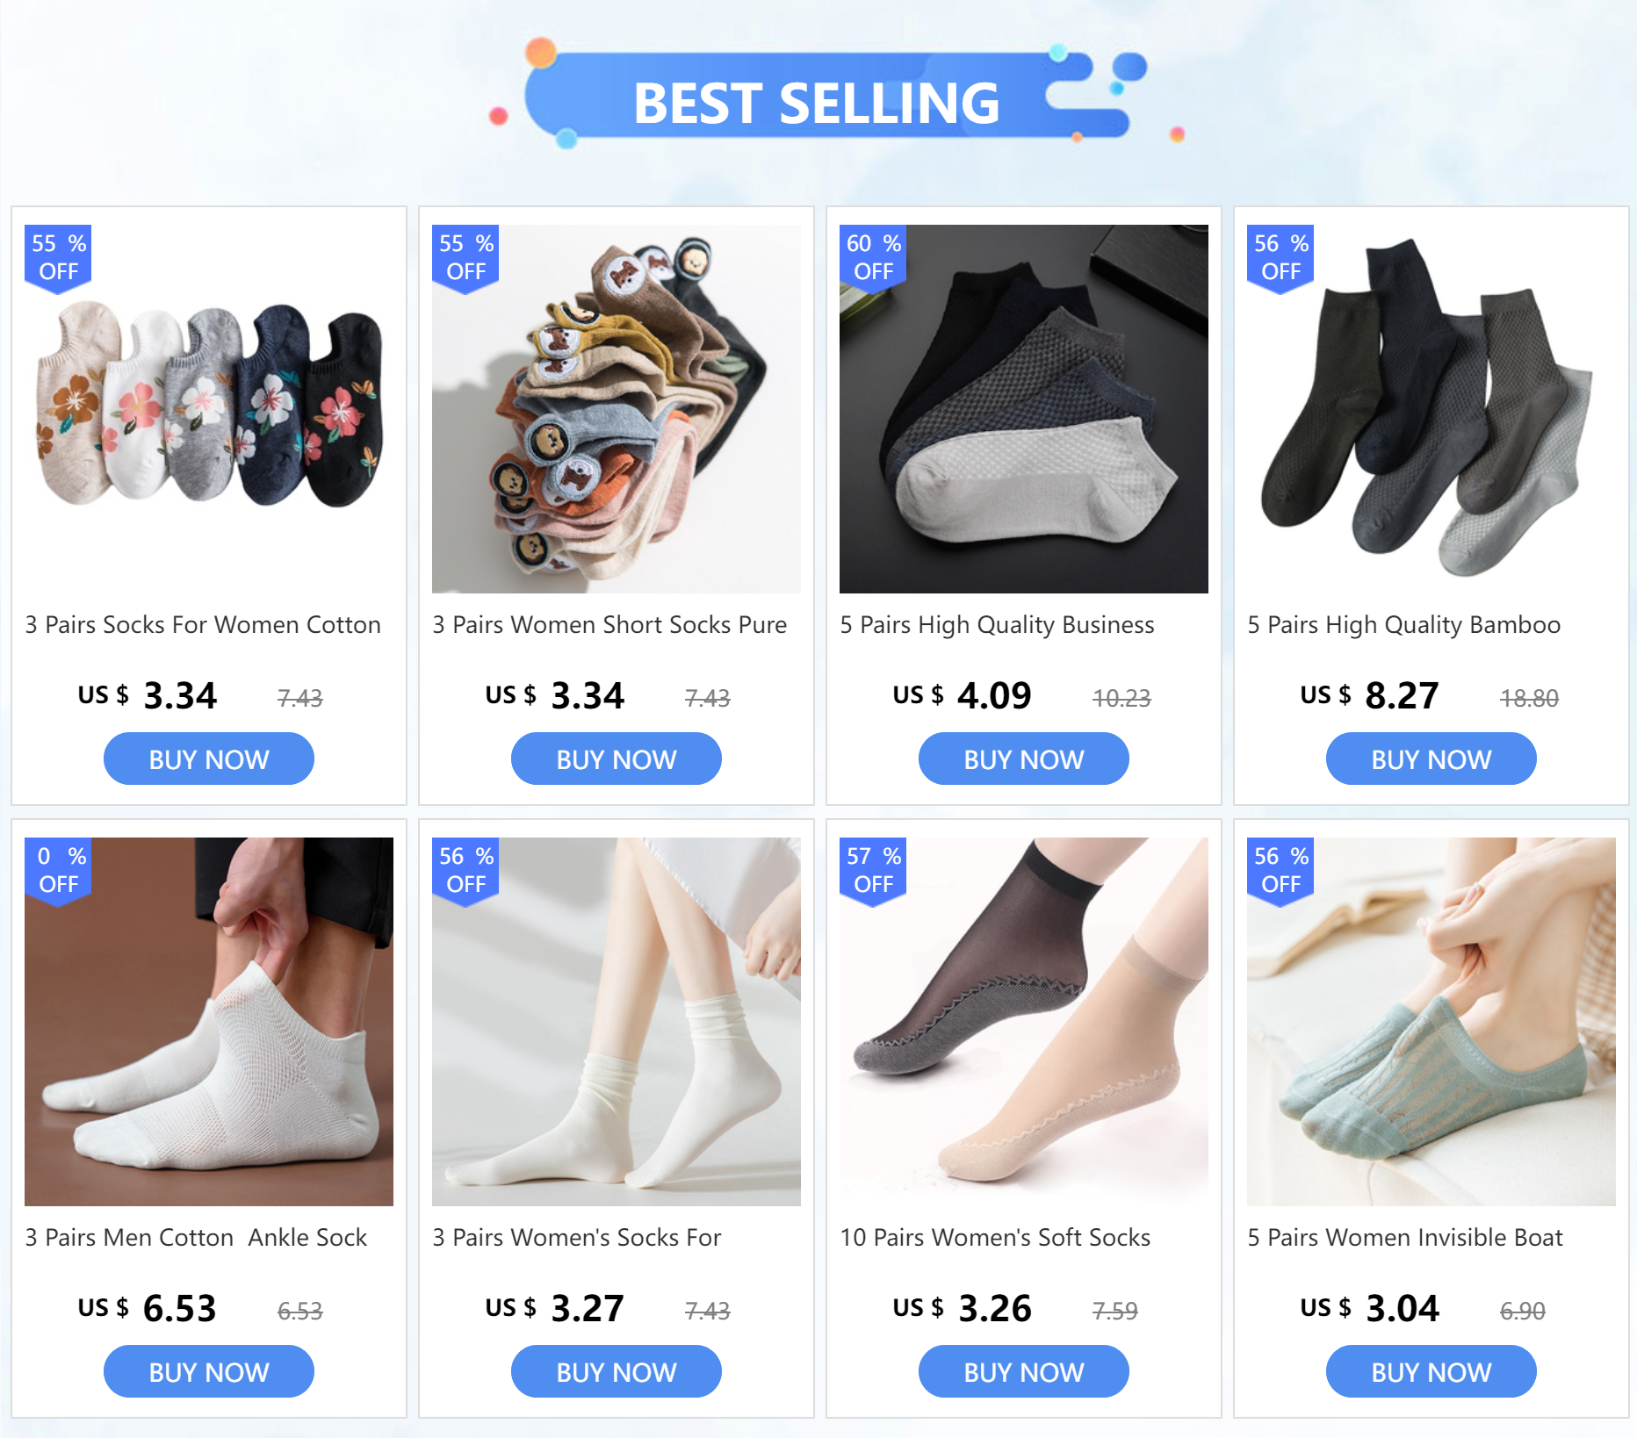Click BUY NOW for 5 Pairs High Quality Business

coord(1024,759)
